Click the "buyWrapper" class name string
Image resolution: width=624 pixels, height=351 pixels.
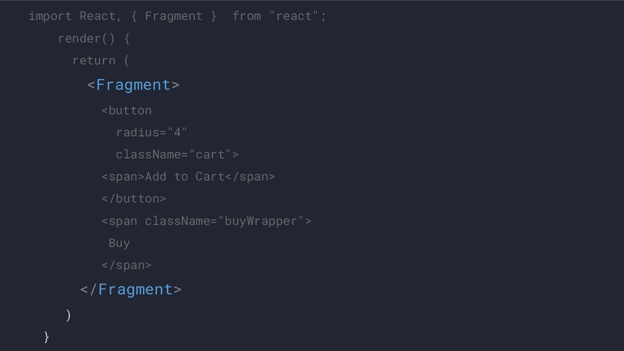(261, 221)
